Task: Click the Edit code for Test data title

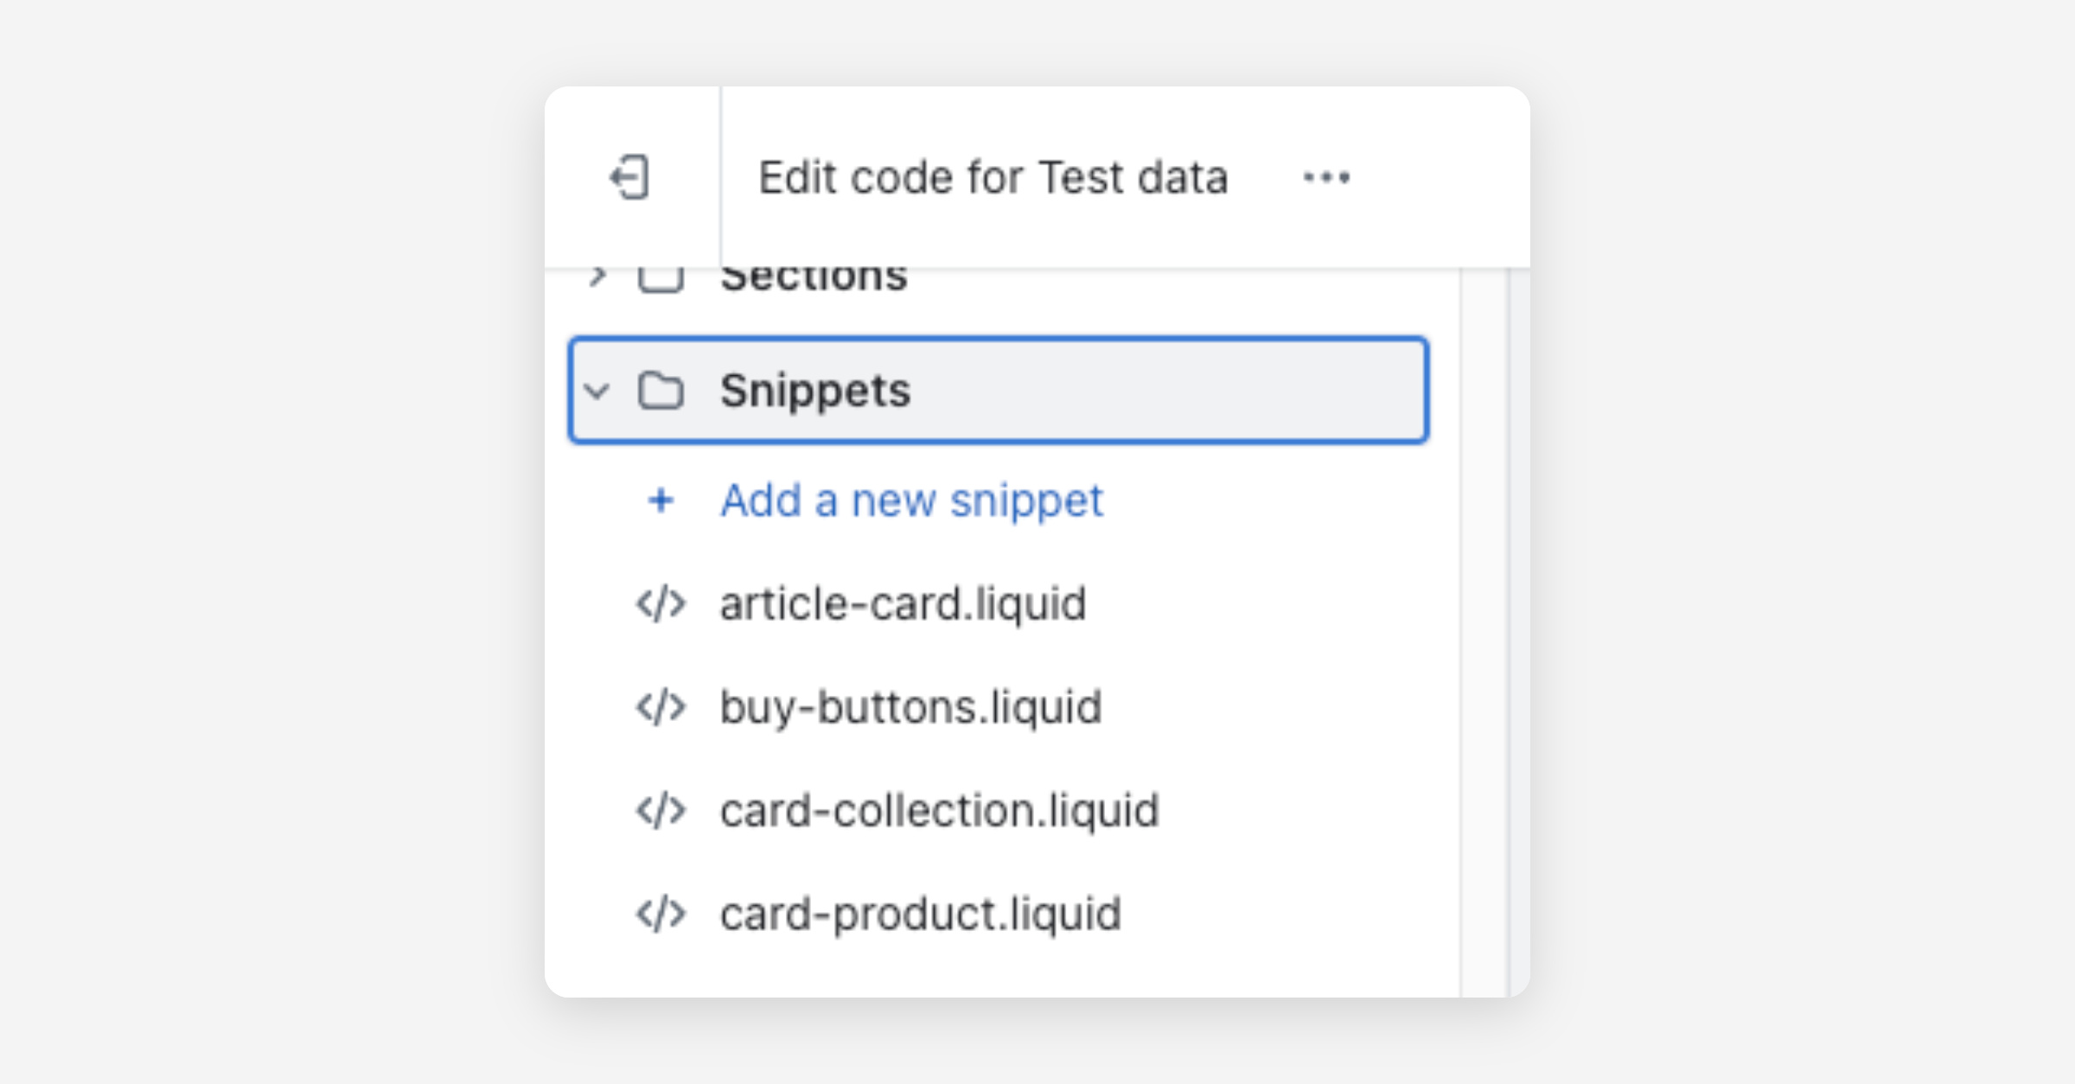Action: pyautogui.click(x=993, y=177)
